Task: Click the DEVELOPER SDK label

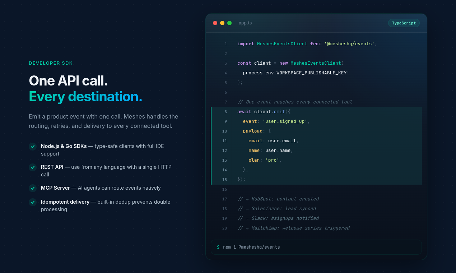Action: pyautogui.click(x=51, y=63)
